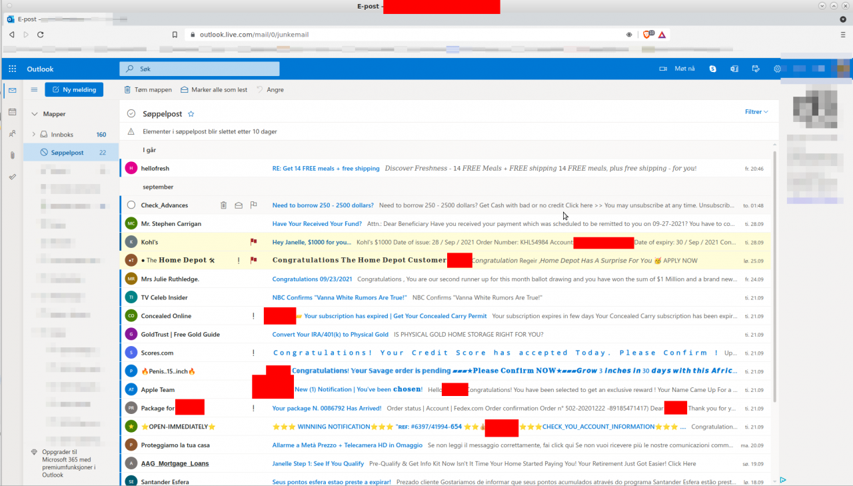Switch to the Mail view icon
Image resolution: width=853 pixels, height=486 pixels.
coord(11,90)
